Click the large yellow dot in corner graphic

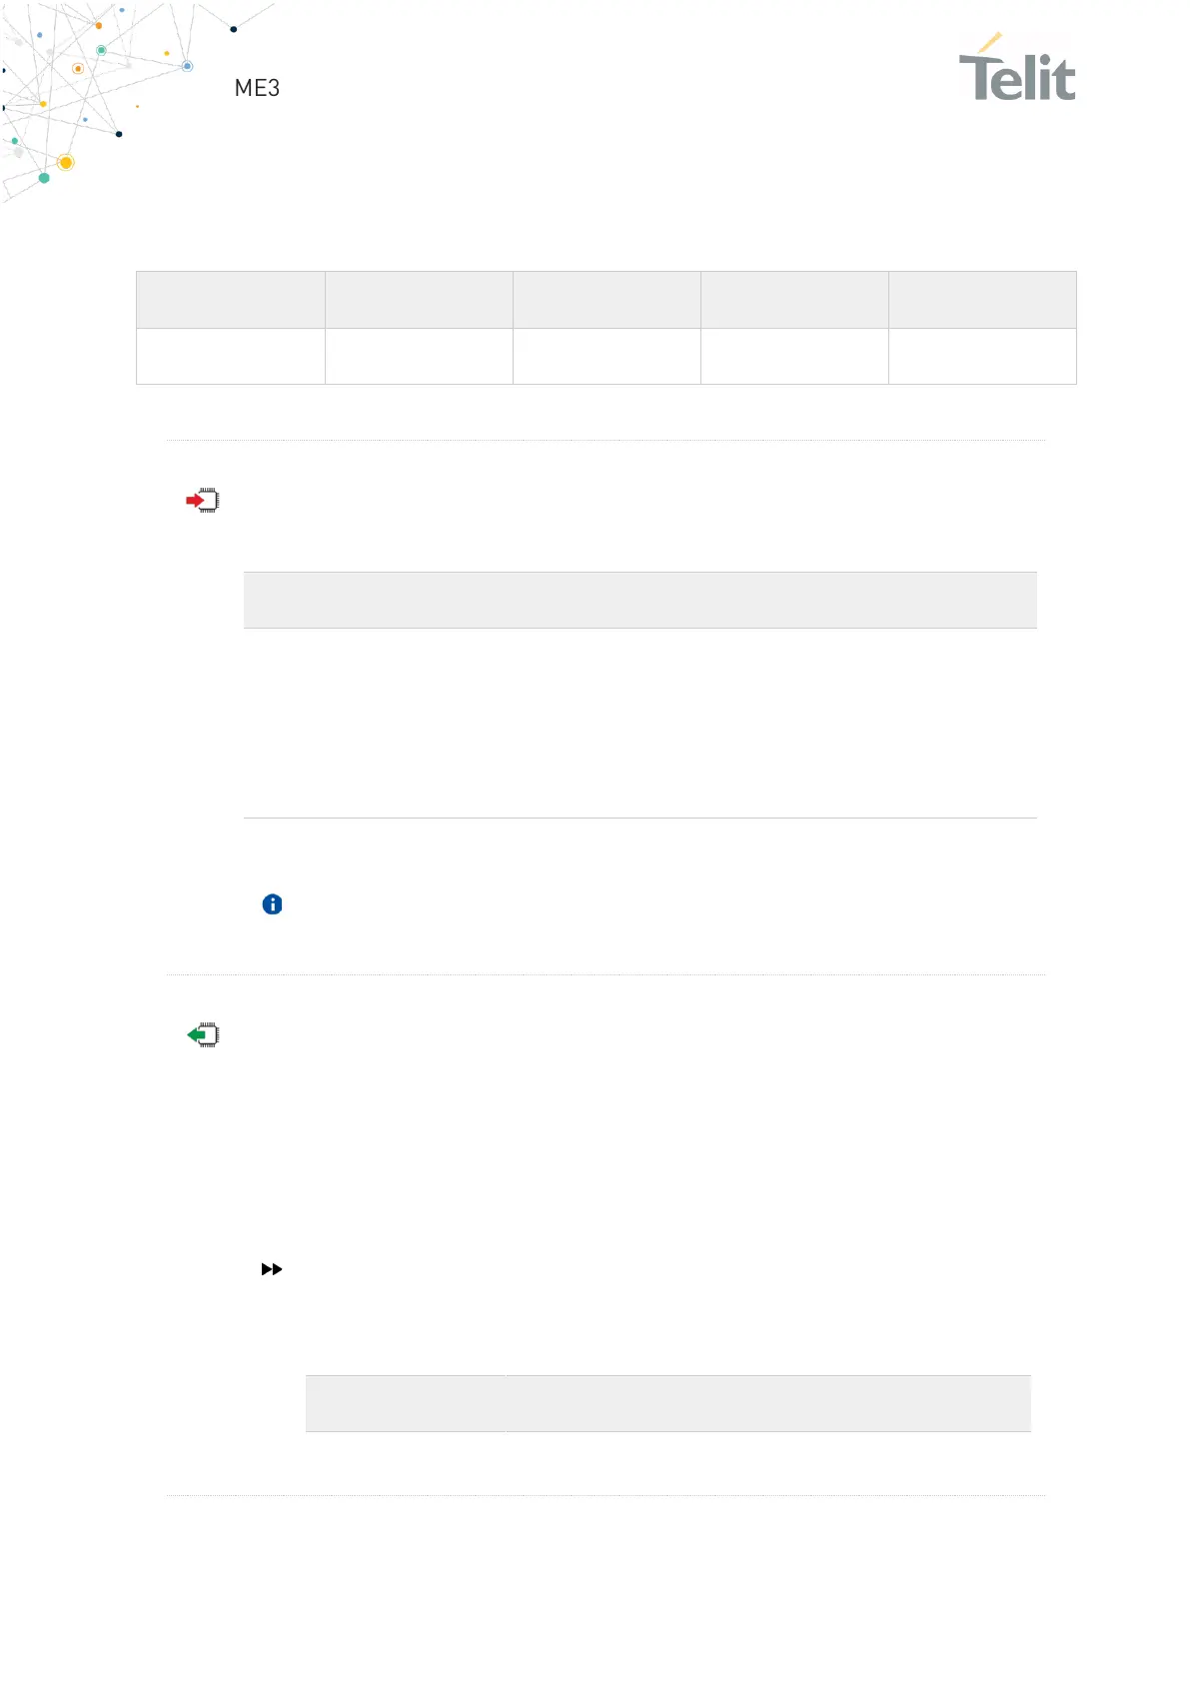66,162
